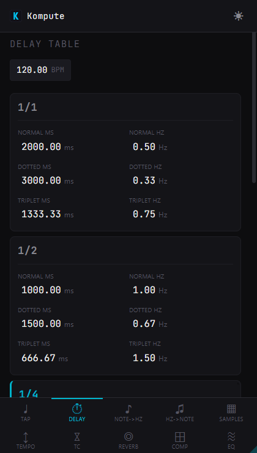
Task: Open the TAP tempo tab
Action: coord(26,413)
